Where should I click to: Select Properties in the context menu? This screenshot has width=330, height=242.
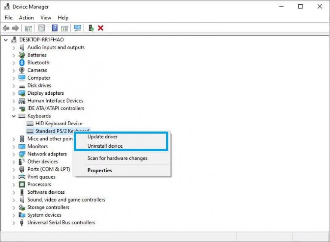[100, 171]
